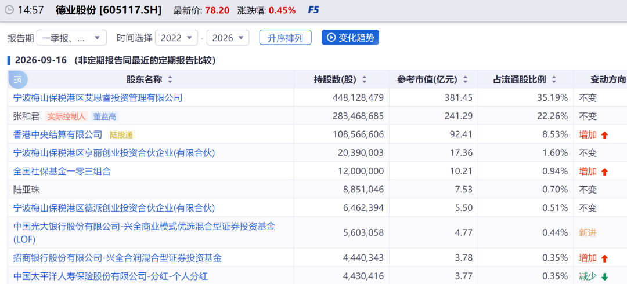Click the 减少 status text

pyautogui.click(x=588, y=276)
